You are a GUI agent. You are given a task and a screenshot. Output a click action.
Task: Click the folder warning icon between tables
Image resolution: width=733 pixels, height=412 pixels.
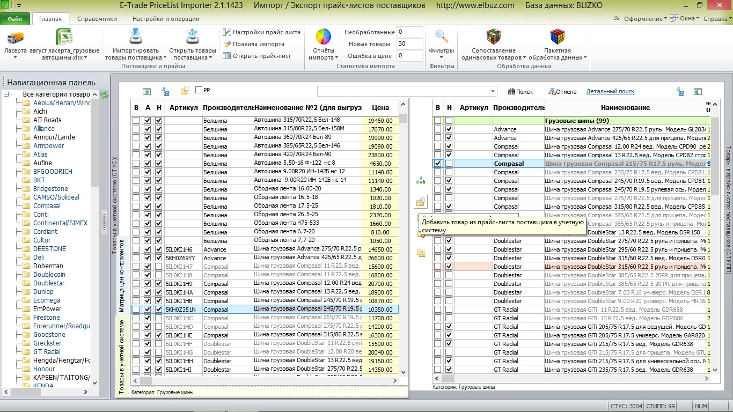coord(421,253)
